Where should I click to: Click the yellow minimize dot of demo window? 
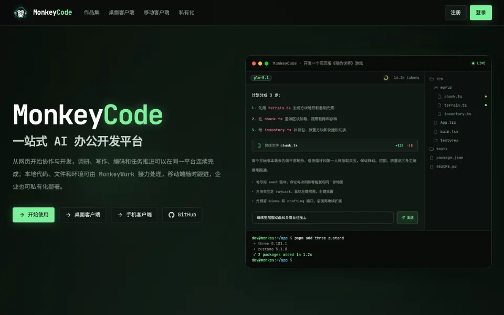point(260,64)
